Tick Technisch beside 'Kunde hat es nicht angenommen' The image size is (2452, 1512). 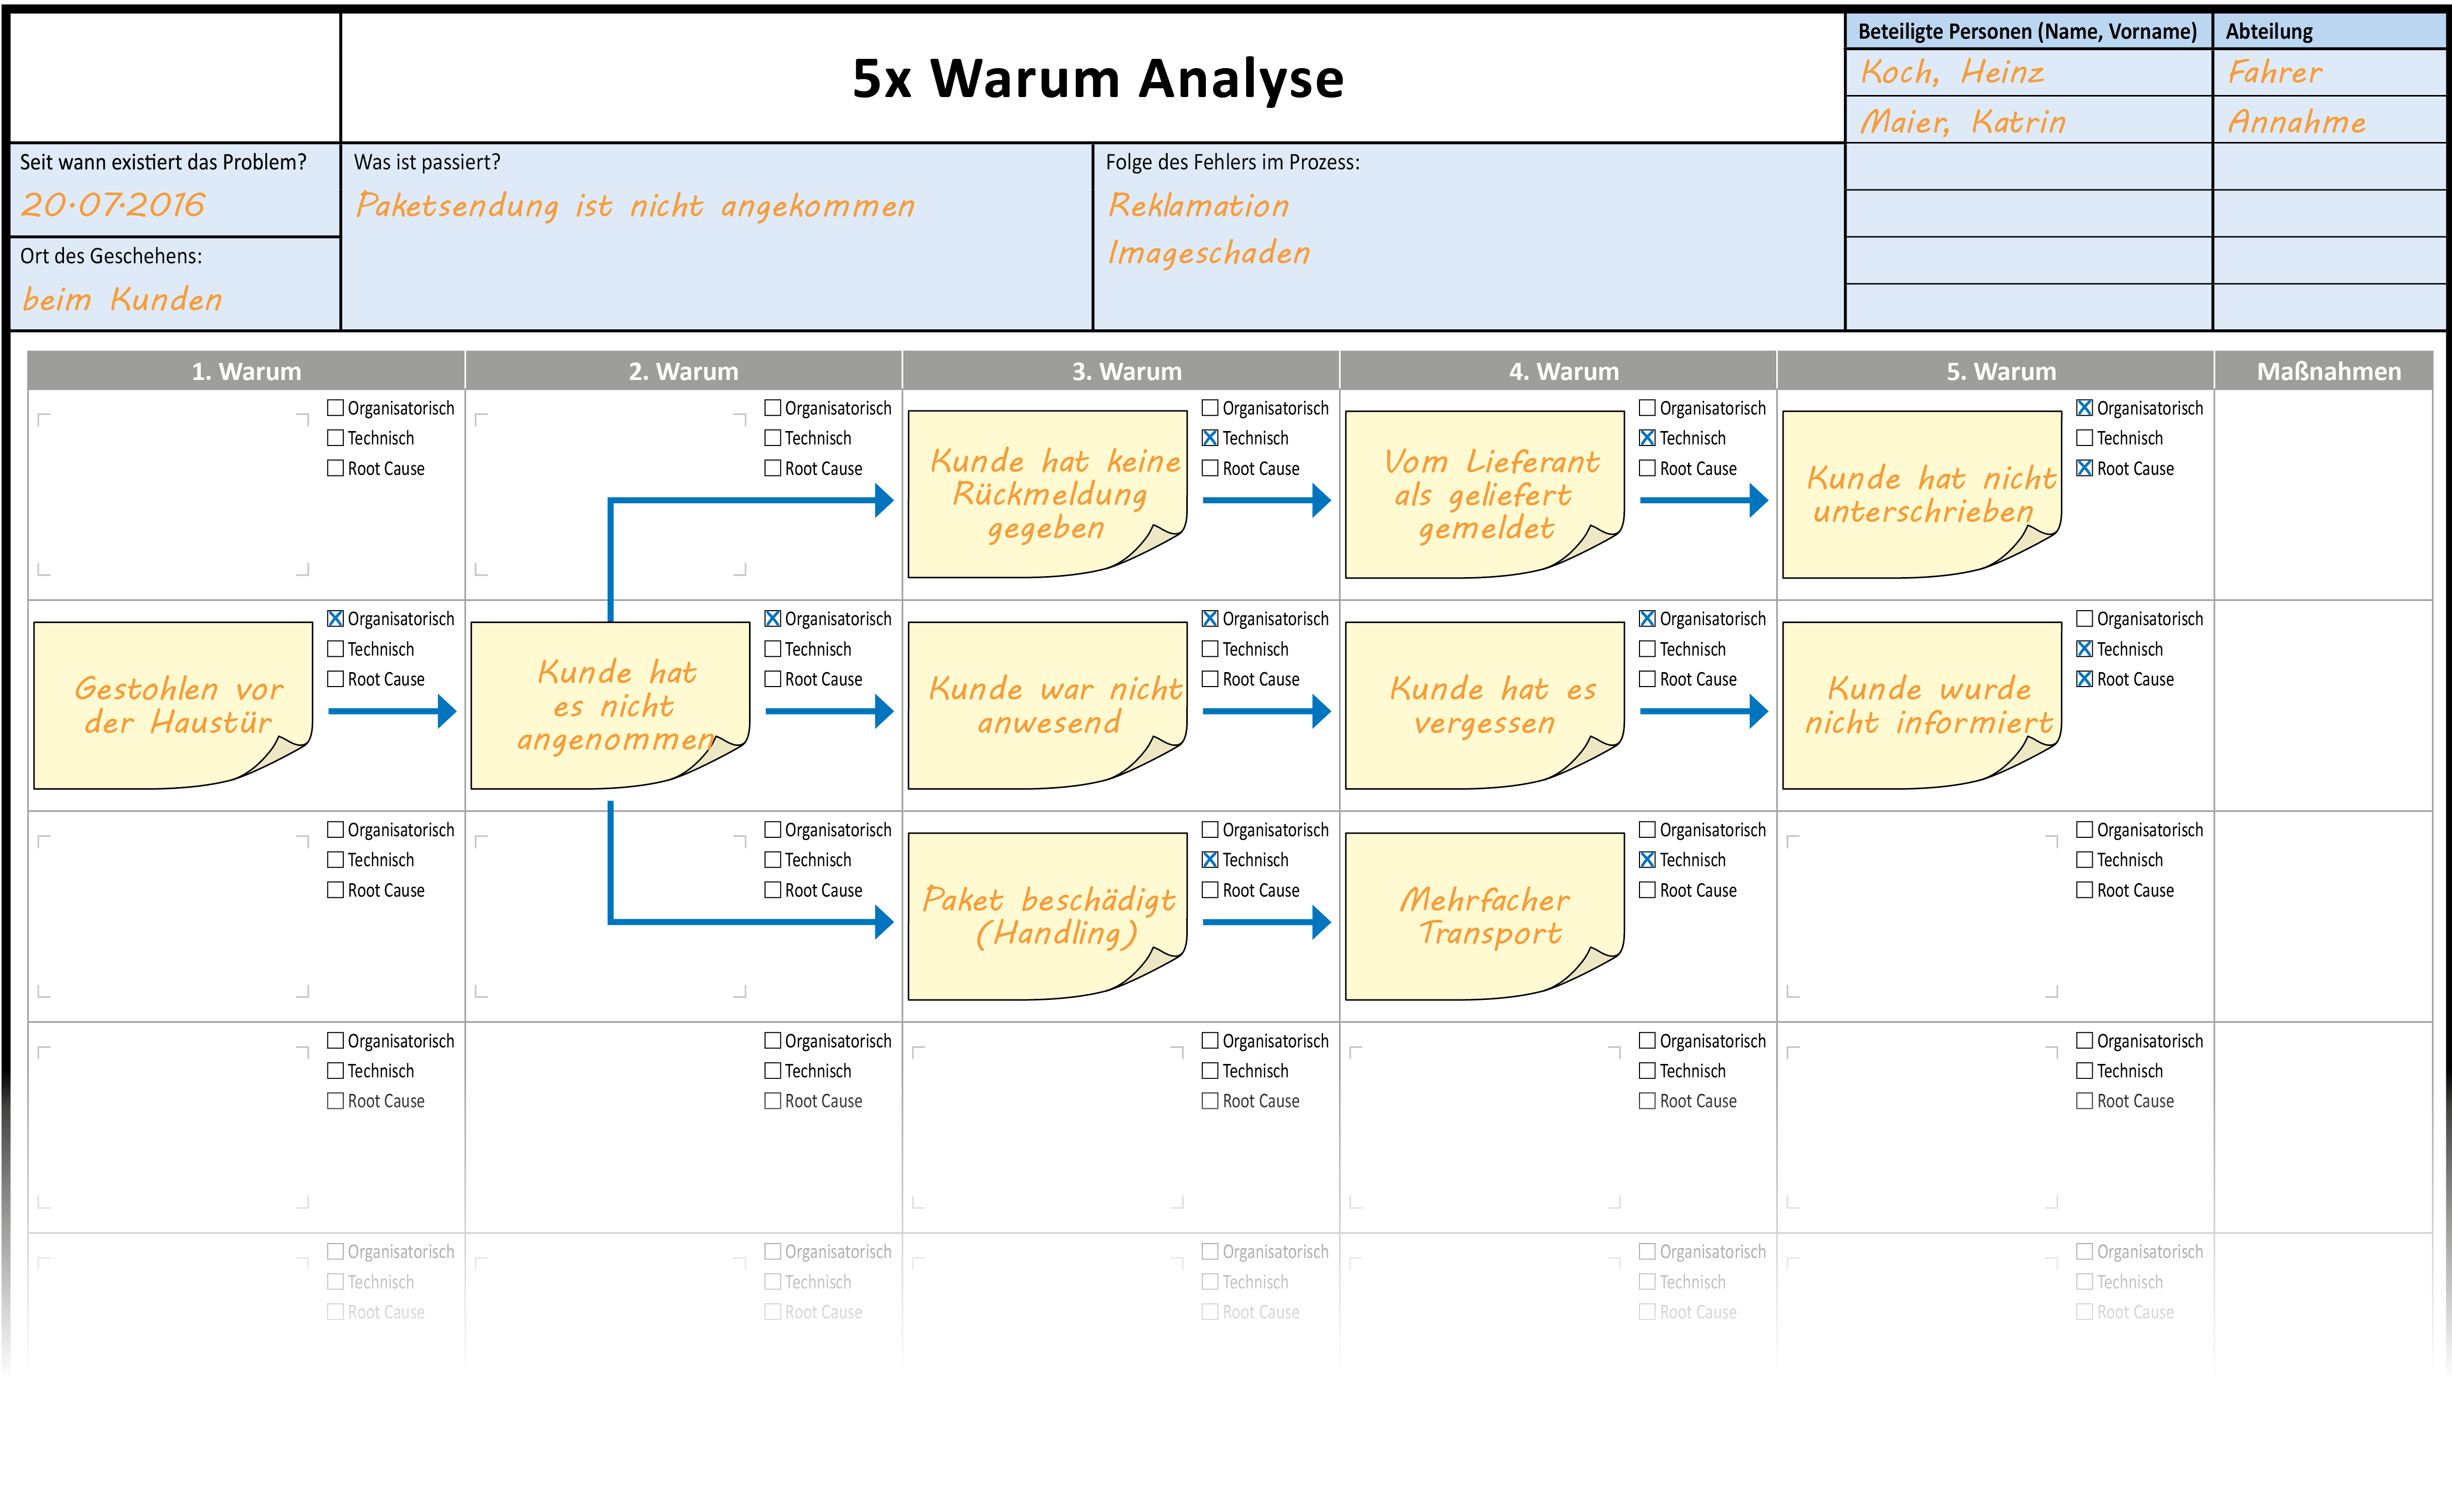(x=773, y=649)
